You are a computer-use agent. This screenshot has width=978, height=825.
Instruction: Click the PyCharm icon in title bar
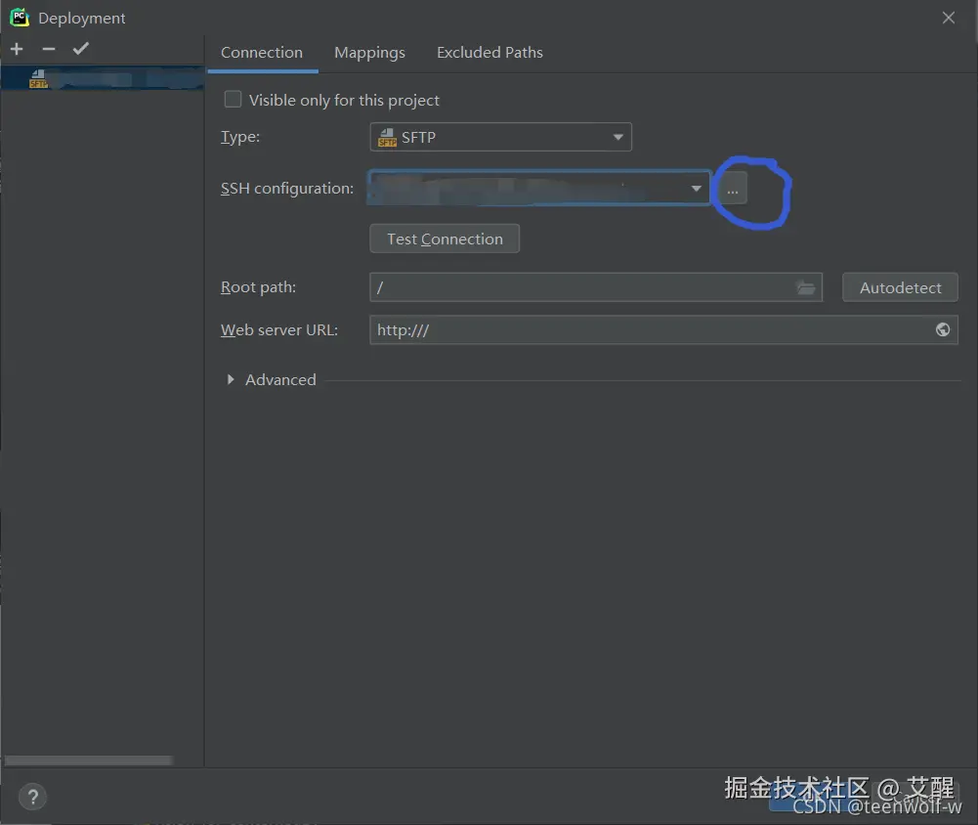pyautogui.click(x=20, y=18)
